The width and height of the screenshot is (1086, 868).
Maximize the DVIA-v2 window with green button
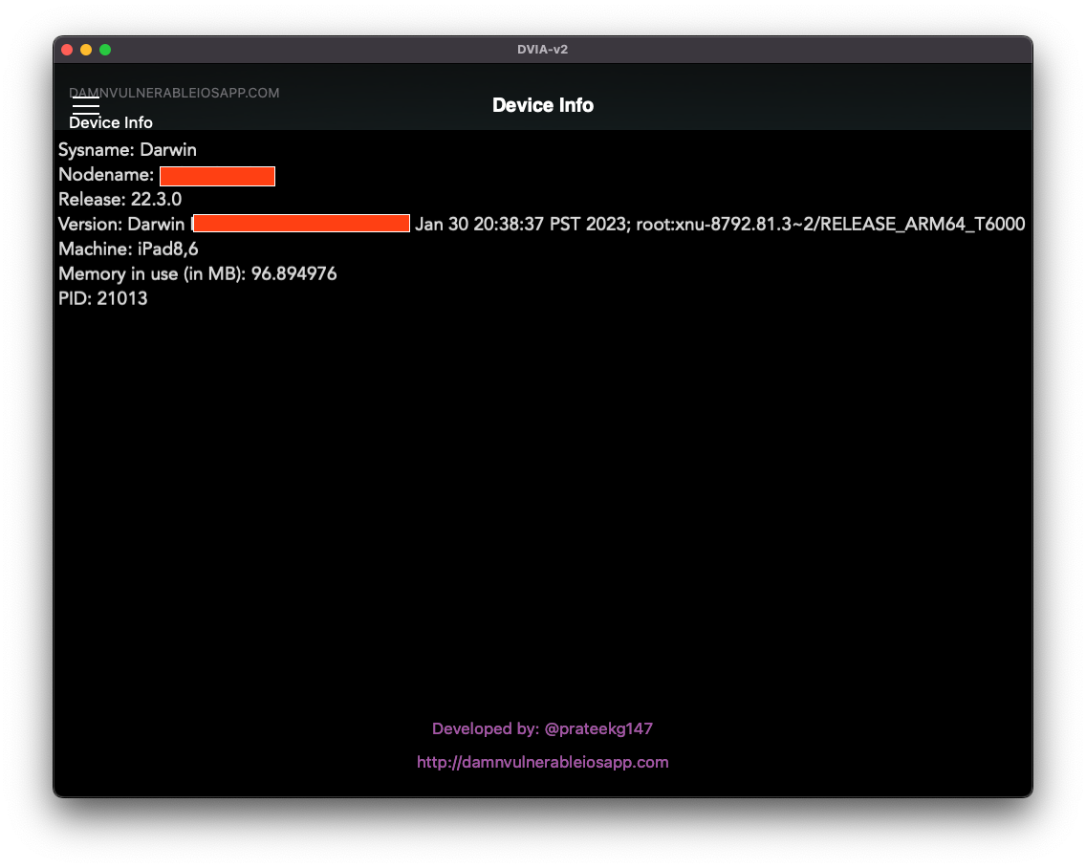click(105, 50)
